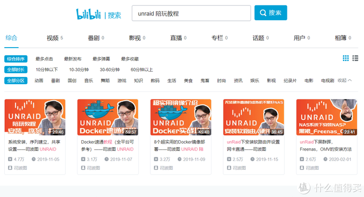
Task: Open uploader 司波图 on the 2019-11-09 video
Action: 166,168
